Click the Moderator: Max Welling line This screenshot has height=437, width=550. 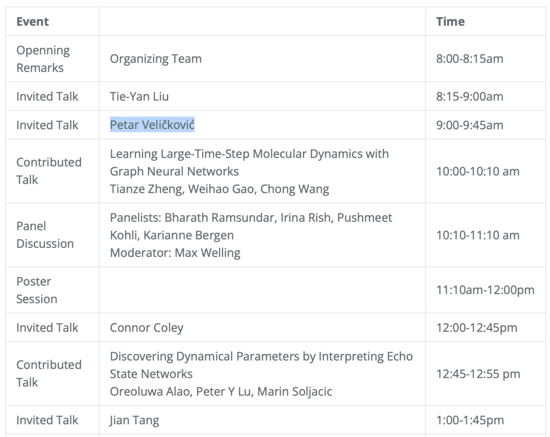[x=175, y=252]
